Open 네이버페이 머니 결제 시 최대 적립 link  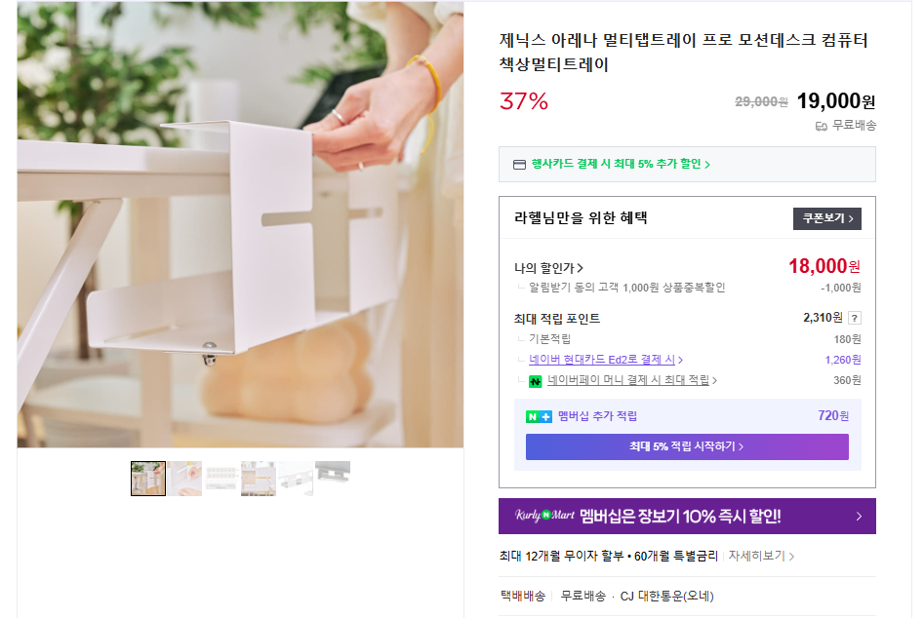click(631, 380)
